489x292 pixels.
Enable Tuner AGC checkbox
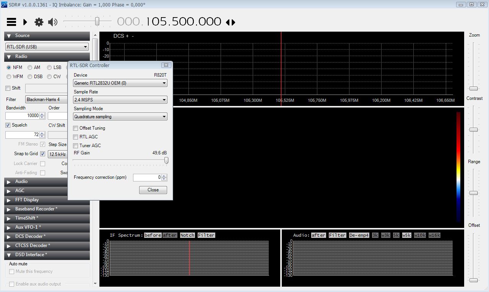[x=76, y=146]
